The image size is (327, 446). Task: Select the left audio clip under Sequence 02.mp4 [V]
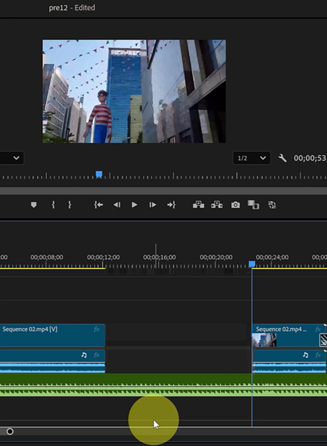[x=52, y=361]
